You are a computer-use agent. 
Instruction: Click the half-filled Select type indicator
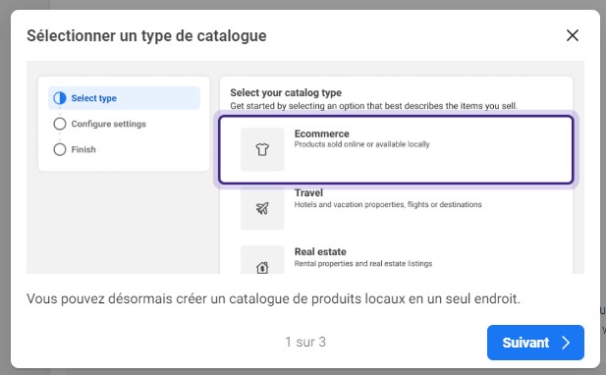click(60, 98)
